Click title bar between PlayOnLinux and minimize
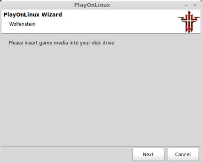202x163 pixels. pyautogui.click(x=147, y=5)
